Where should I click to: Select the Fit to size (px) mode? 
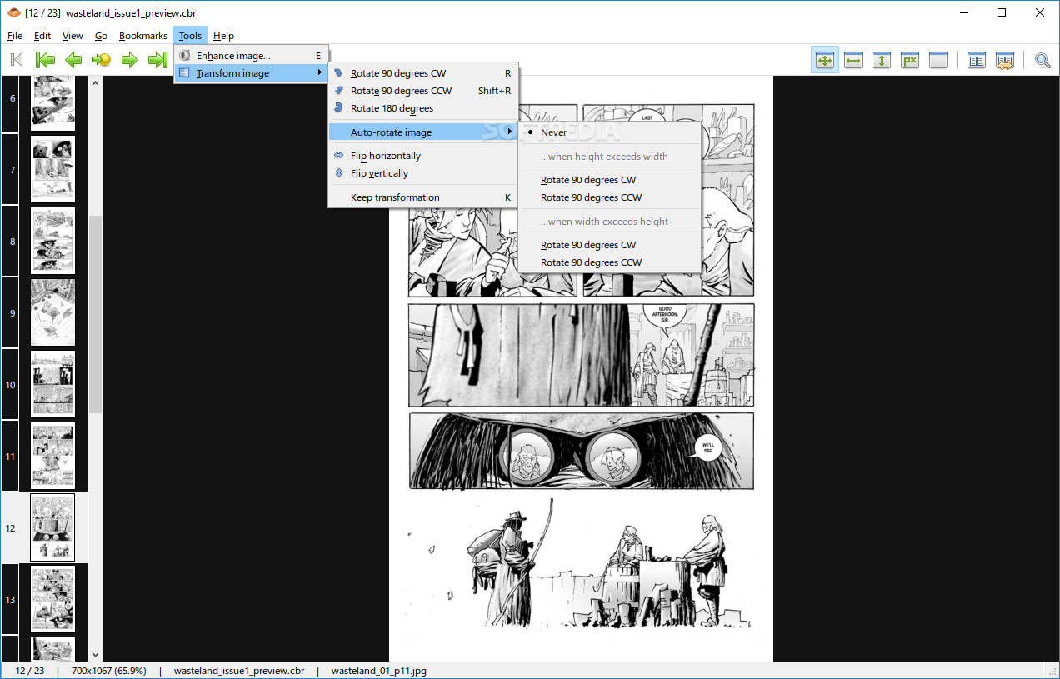[x=910, y=60]
